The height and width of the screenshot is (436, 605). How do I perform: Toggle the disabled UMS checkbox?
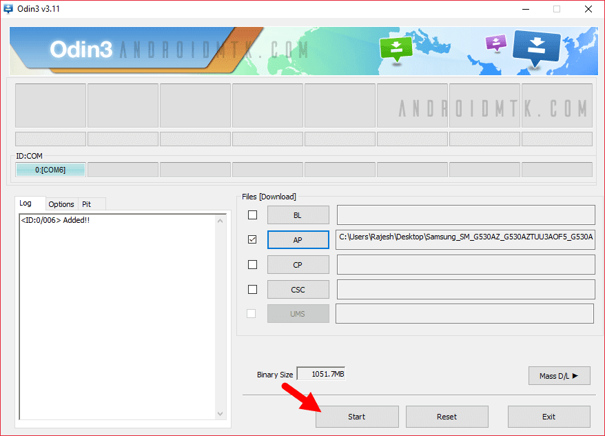[252, 314]
